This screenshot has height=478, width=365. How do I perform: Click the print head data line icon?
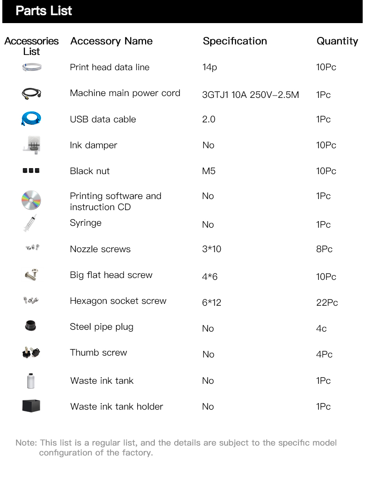point(31,68)
